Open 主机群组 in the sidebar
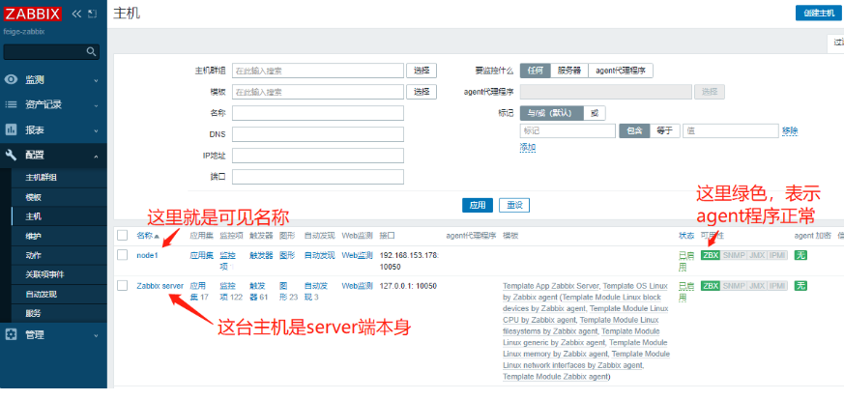 point(41,178)
